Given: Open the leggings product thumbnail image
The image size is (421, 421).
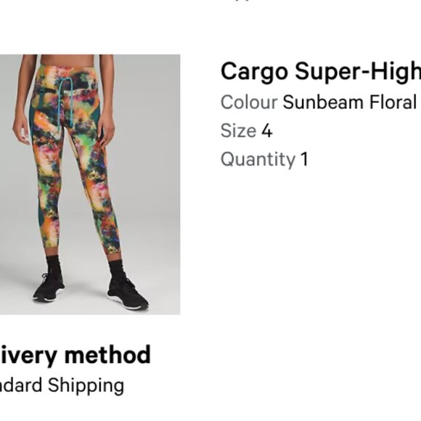Looking at the screenshot, I should point(90,184).
